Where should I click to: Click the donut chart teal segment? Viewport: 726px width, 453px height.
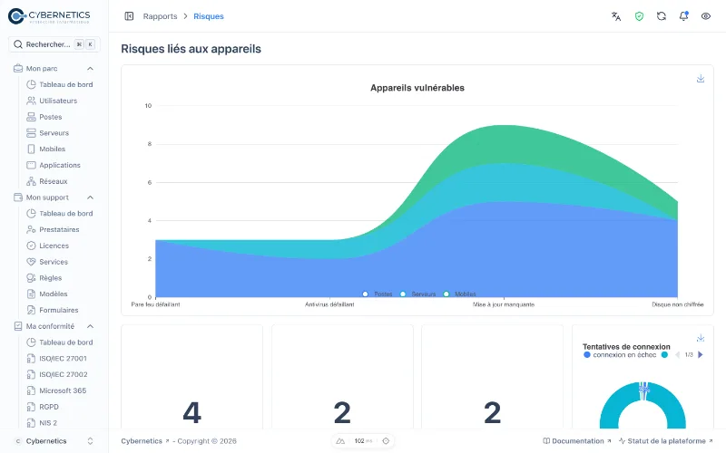(610, 410)
